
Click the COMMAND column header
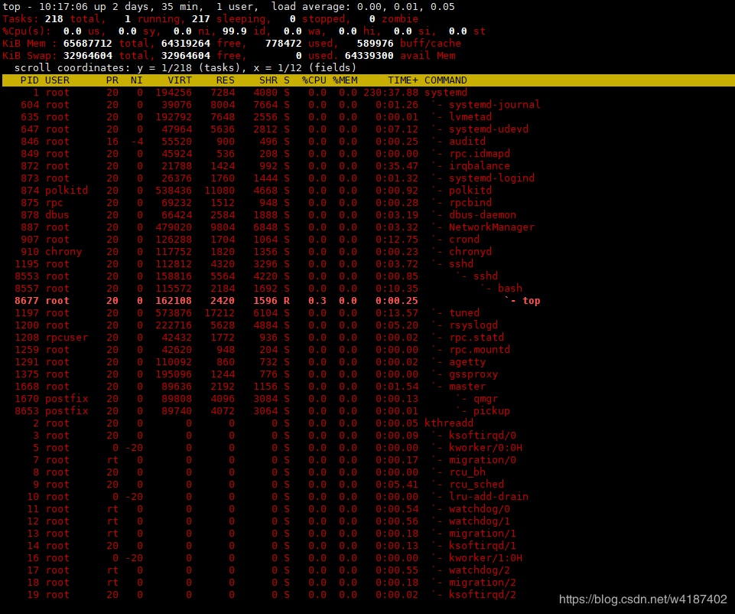[x=445, y=80]
